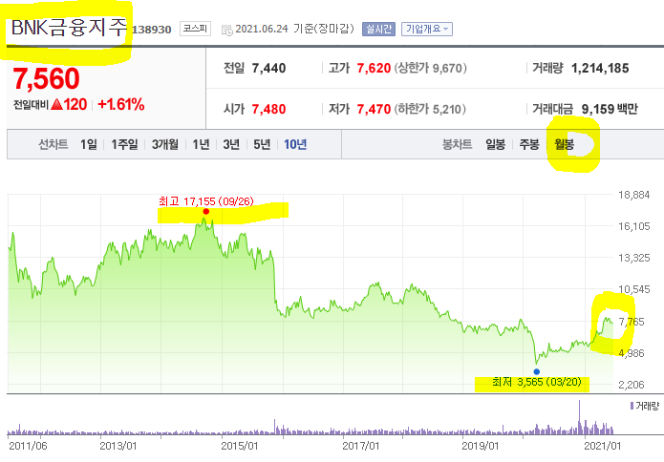Open the 기업개요 dropdown
664x462 pixels.
pos(427,29)
